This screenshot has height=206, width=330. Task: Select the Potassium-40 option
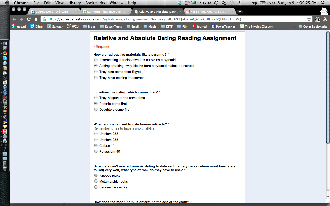96,151
